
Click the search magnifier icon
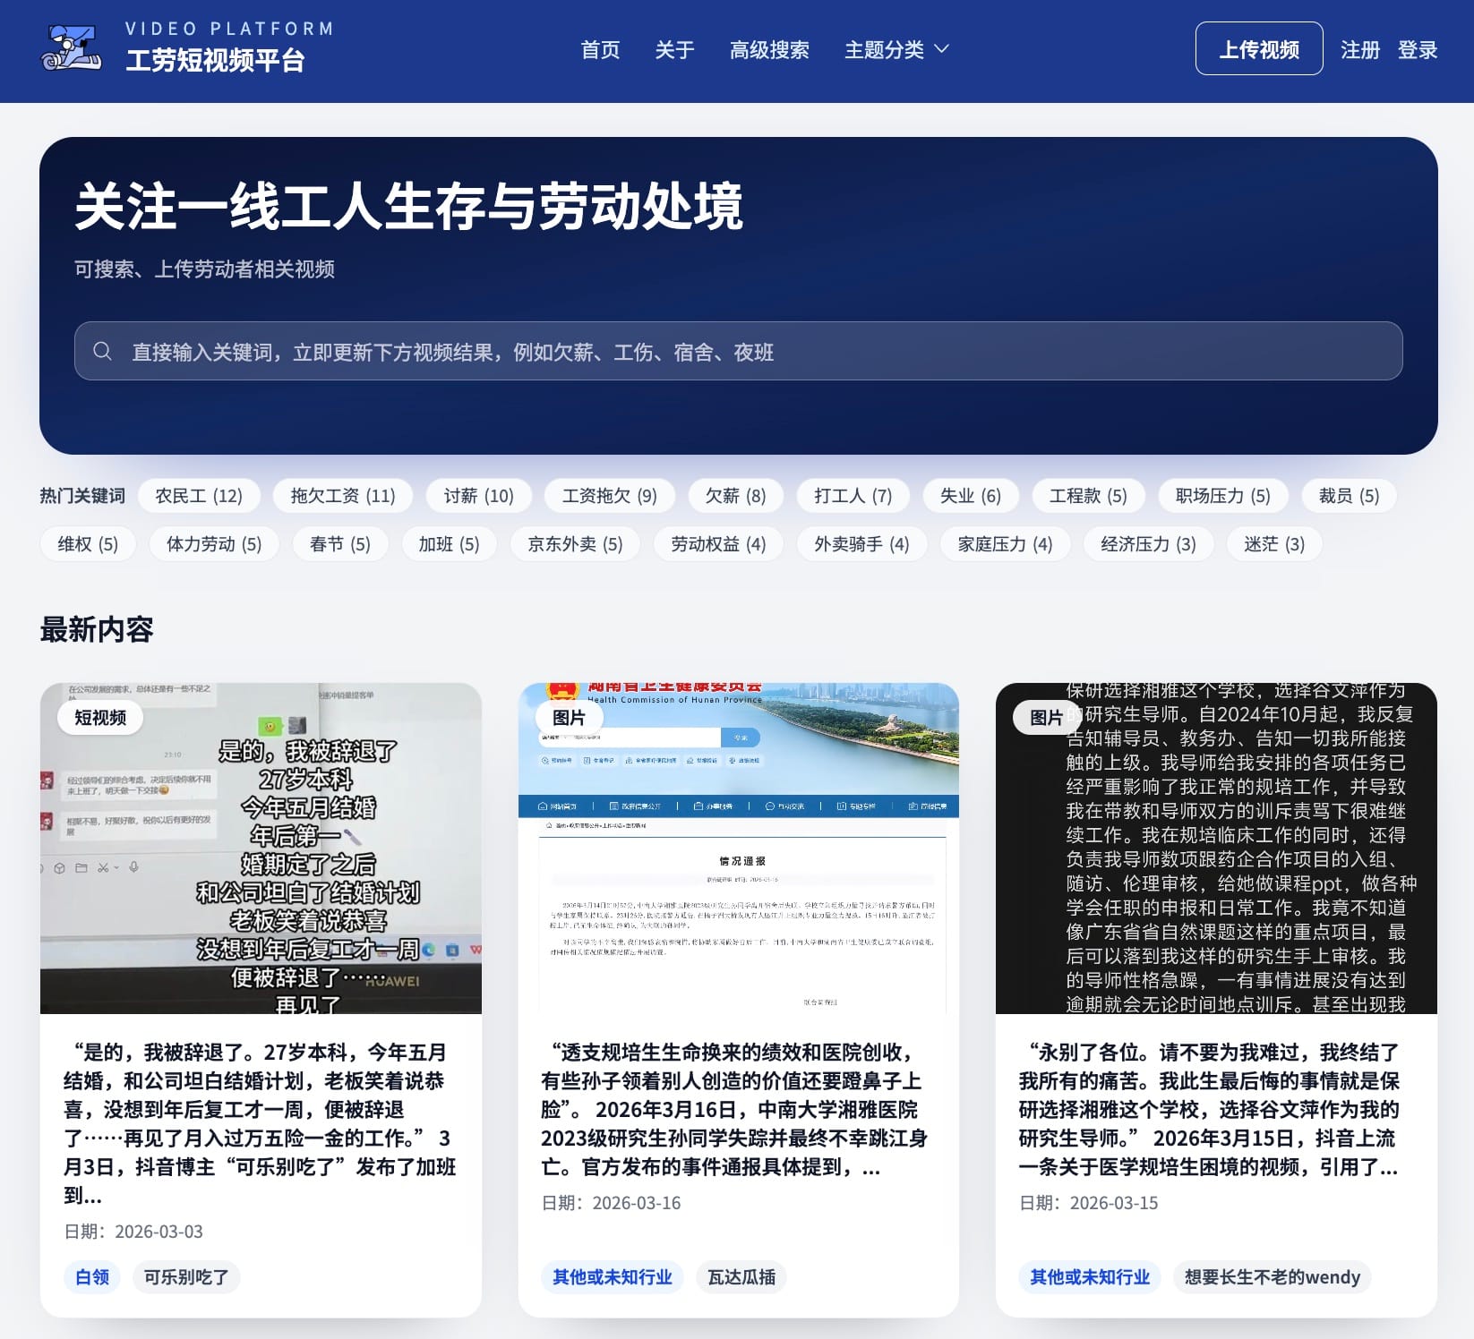(x=103, y=352)
